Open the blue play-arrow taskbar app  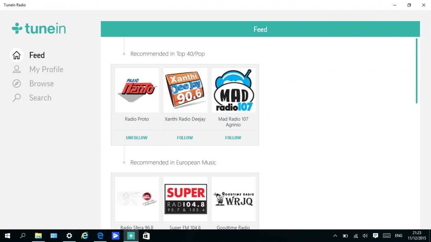(x=116, y=236)
